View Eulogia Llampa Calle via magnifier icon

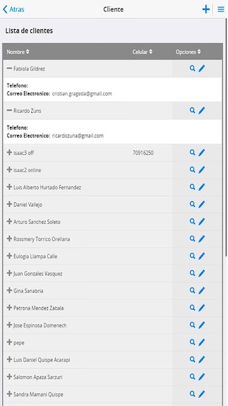[192, 256]
